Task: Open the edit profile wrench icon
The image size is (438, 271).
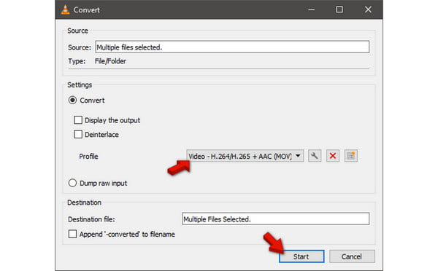Action: tap(315, 156)
